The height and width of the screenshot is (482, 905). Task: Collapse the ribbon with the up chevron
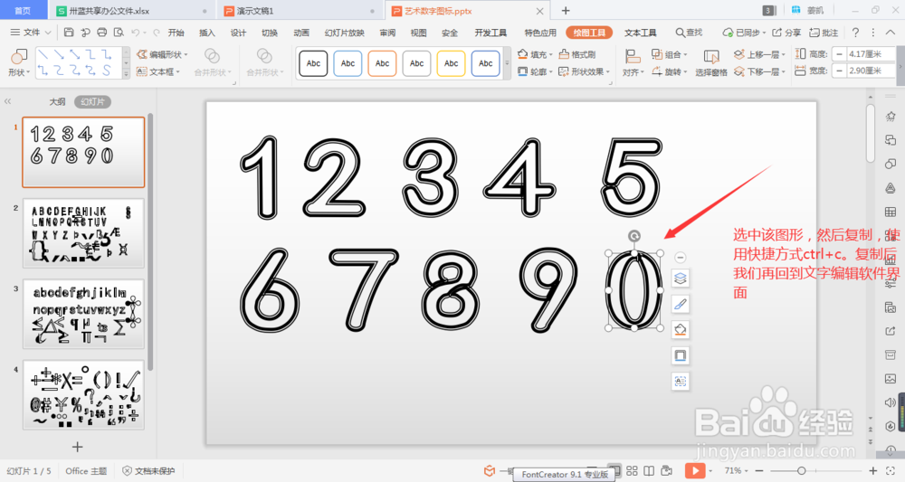(x=891, y=33)
